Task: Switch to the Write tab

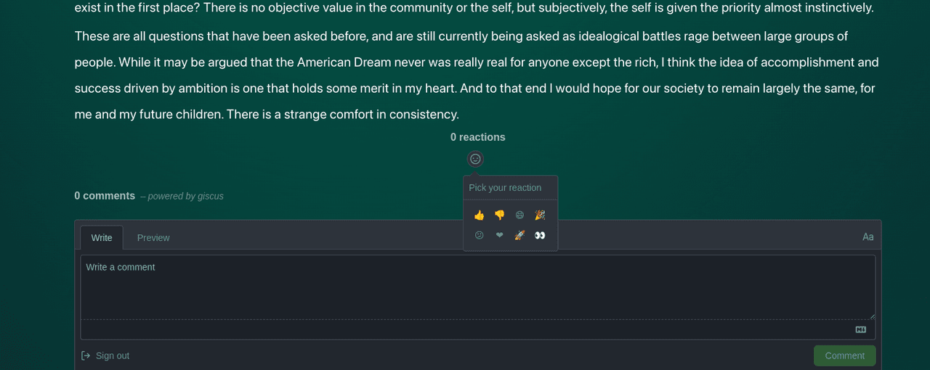Action: click(102, 238)
